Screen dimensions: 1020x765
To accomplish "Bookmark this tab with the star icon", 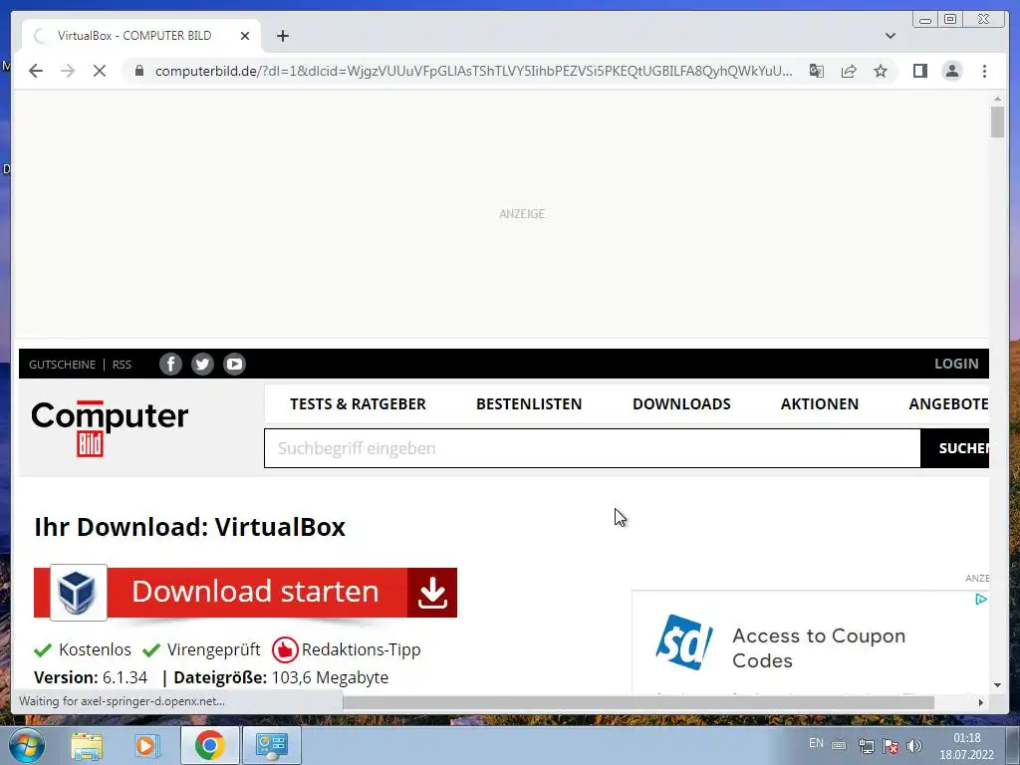I will 881,71.
